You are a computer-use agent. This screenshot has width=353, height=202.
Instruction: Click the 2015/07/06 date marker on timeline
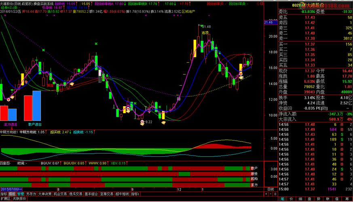11,189
